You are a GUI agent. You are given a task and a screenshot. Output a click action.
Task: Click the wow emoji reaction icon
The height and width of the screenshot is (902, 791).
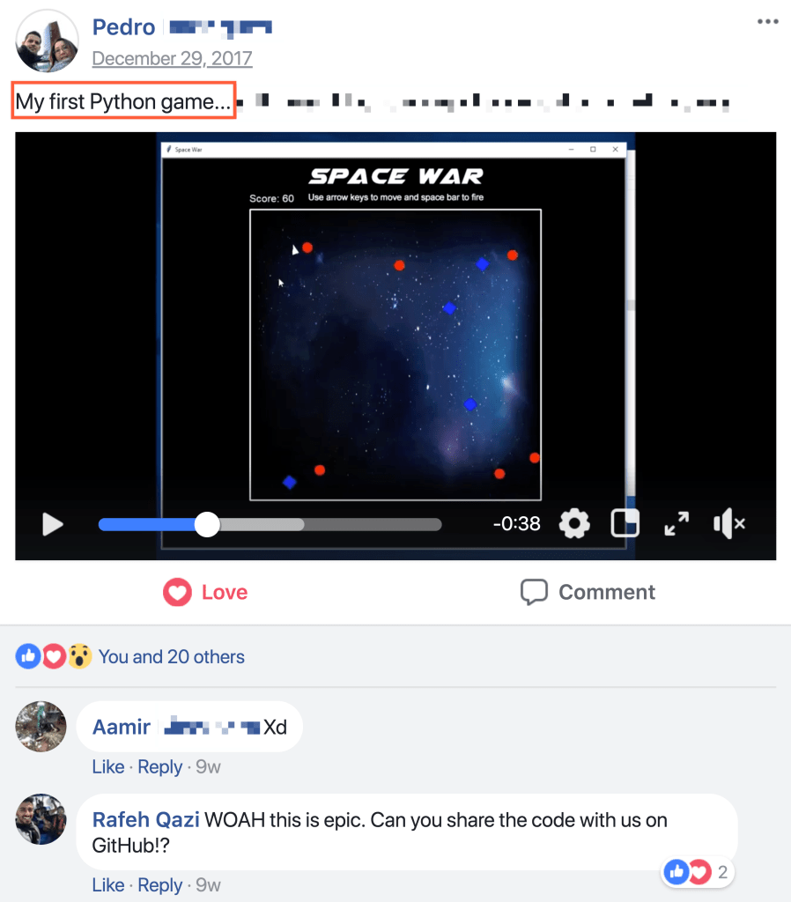click(79, 656)
